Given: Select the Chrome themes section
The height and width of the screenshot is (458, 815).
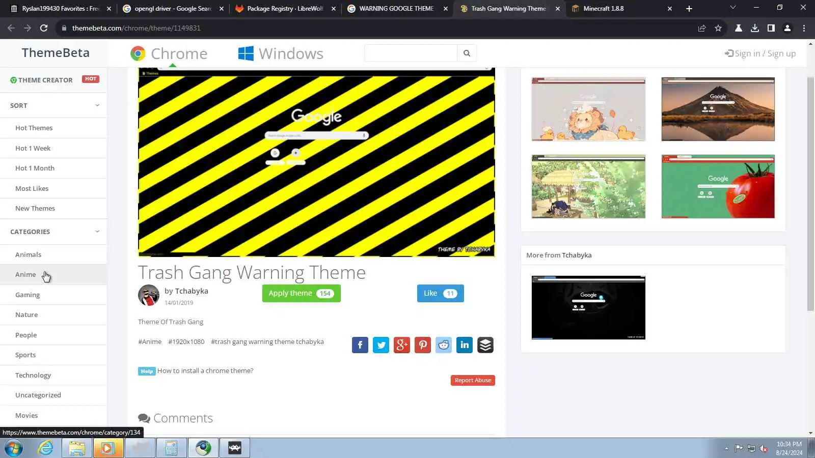Looking at the screenshot, I should [x=169, y=53].
